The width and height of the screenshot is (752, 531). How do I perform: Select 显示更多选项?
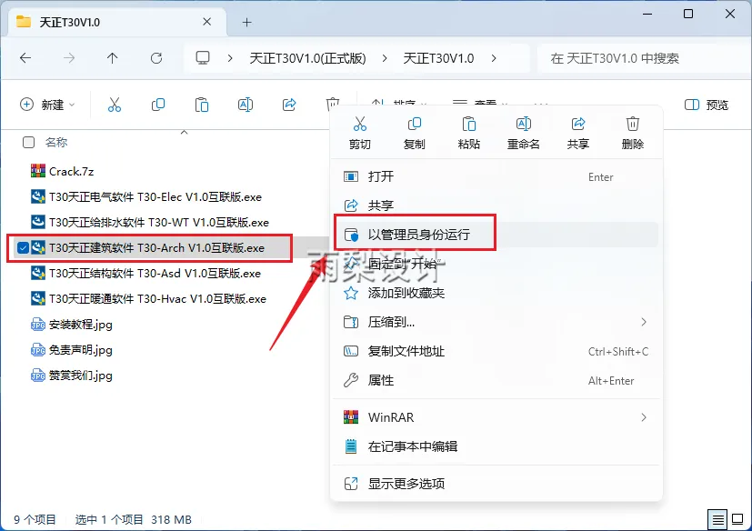pyautogui.click(x=496, y=484)
